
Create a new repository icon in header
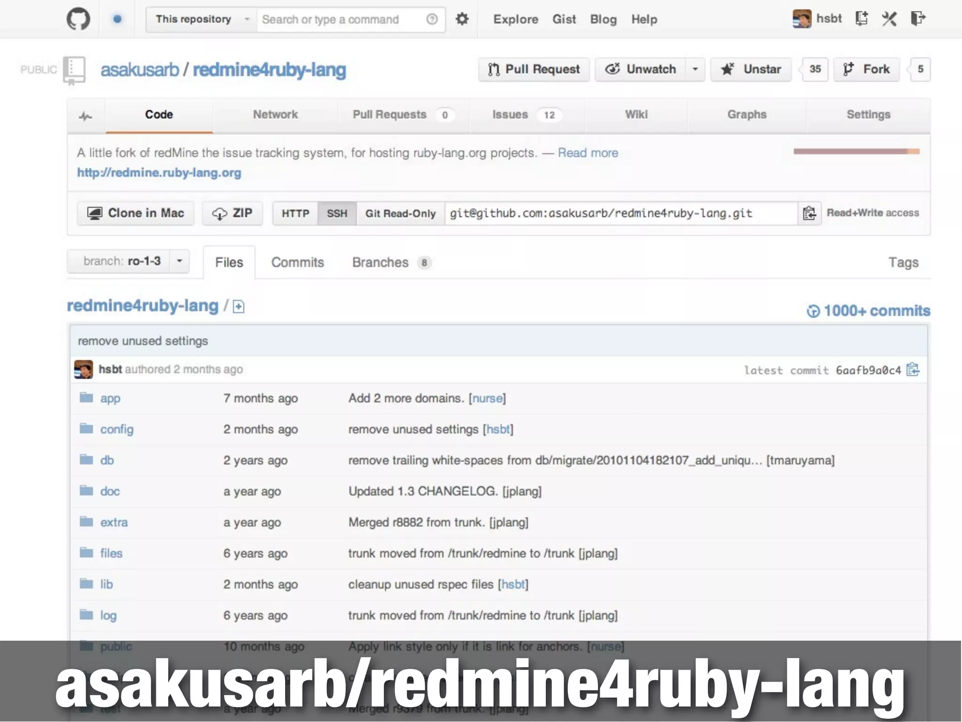861,19
